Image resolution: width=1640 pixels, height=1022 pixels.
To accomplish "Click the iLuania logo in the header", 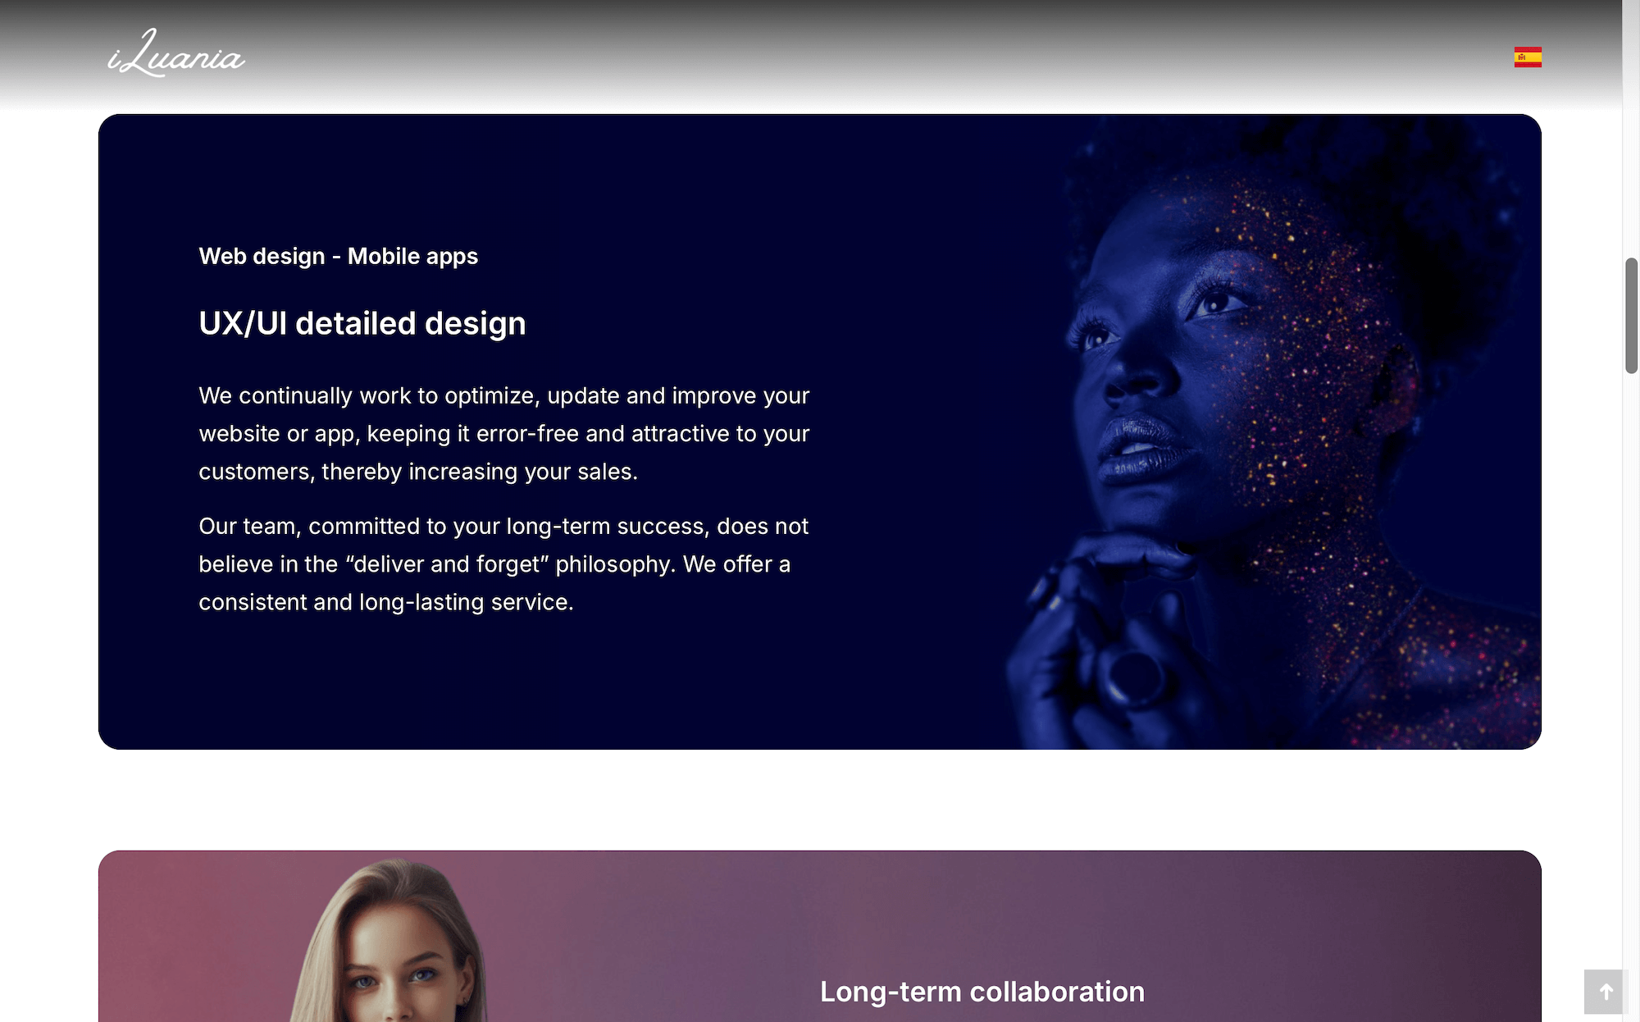I will pyautogui.click(x=175, y=53).
